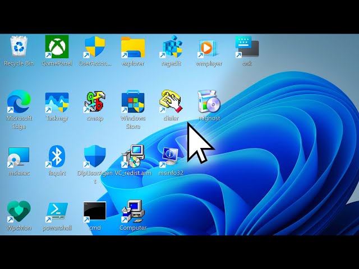
Task: Click the powershell shortcut icon
Action: 57,212
